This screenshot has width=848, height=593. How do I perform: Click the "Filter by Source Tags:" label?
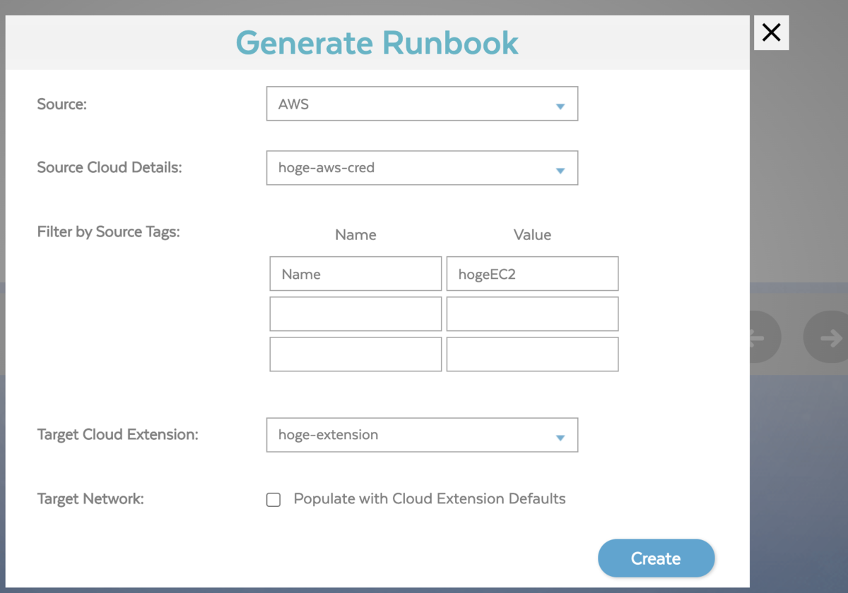coord(108,232)
